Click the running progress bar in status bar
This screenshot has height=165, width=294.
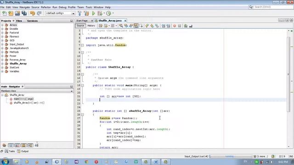point(231,156)
